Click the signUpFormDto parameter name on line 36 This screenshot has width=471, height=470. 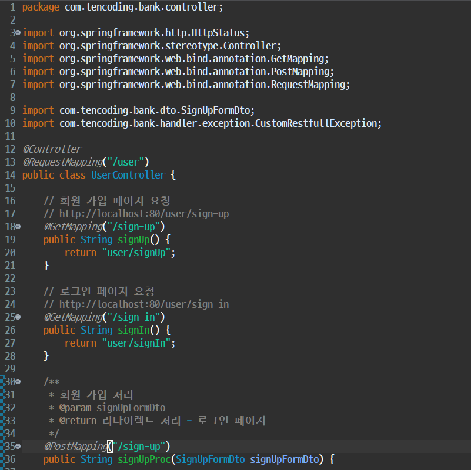[284, 459]
